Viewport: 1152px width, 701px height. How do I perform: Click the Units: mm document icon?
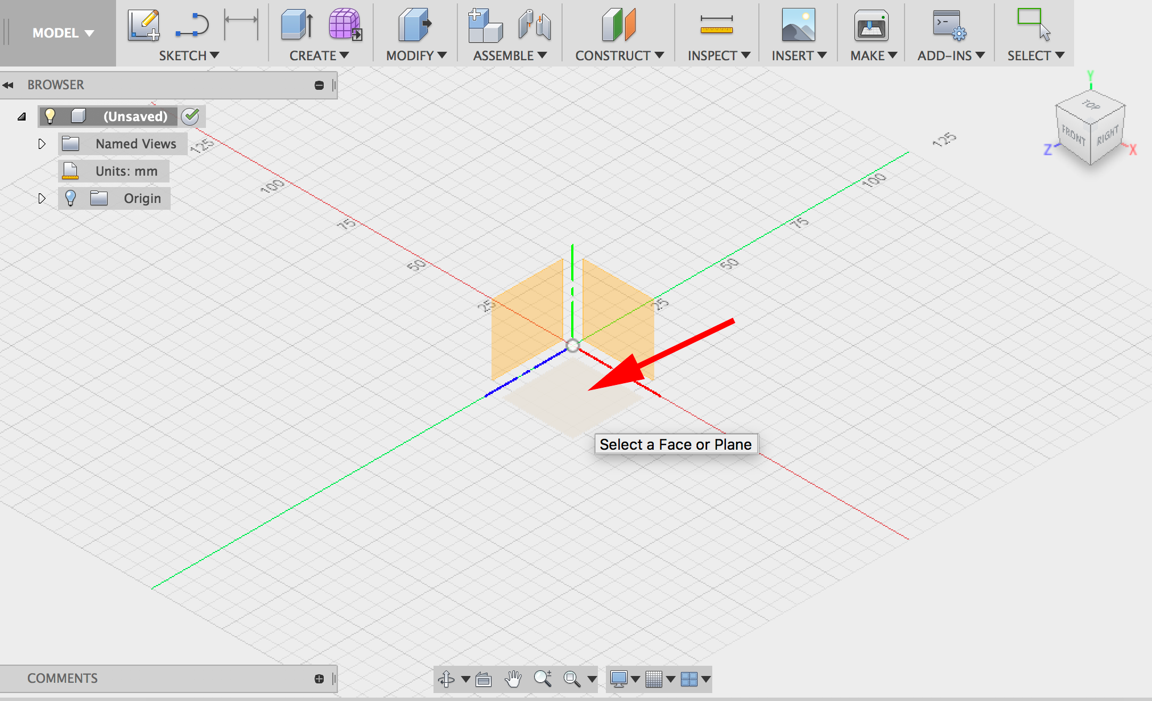point(71,171)
